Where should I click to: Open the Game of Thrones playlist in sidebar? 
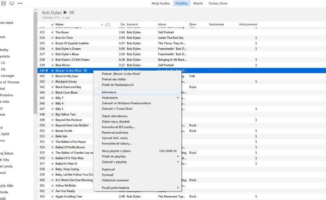[10, 82]
